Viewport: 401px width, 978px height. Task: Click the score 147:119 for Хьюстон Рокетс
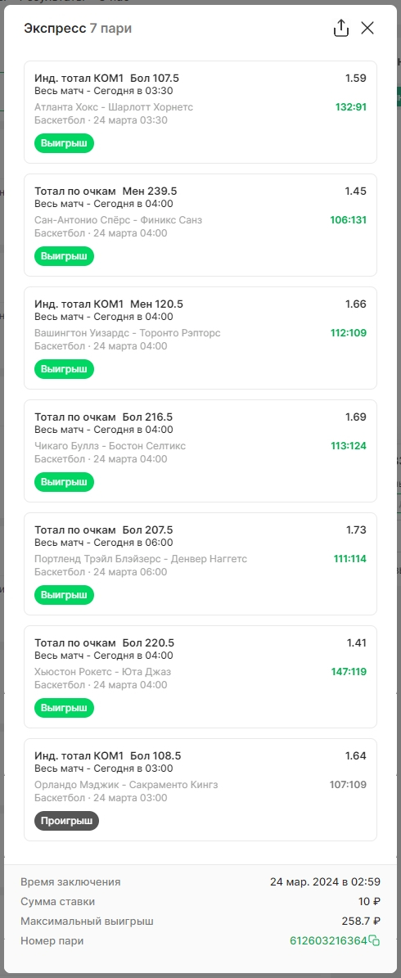pyautogui.click(x=349, y=672)
